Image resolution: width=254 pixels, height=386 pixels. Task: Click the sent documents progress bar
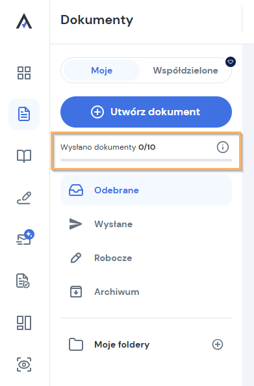[146, 160]
